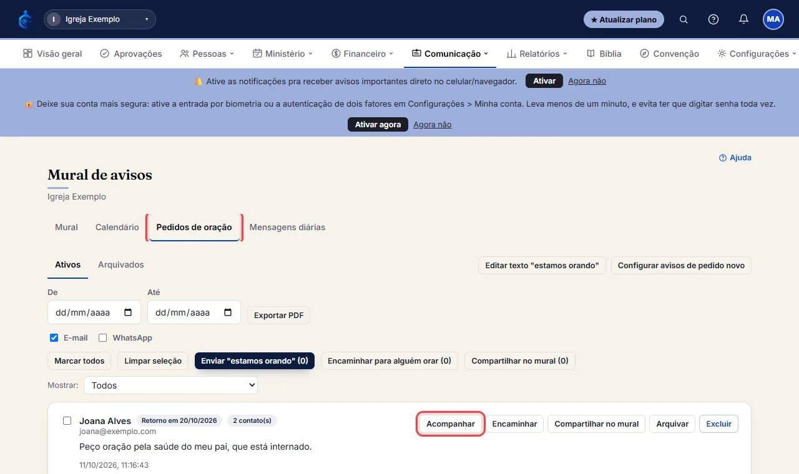Click the Atualizar plano button
The height and width of the screenshot is (474, 799).
(x=624, y=19)
